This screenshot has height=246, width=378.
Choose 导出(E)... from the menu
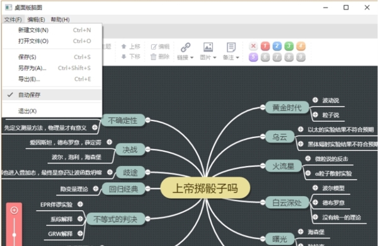coord(52,79)
